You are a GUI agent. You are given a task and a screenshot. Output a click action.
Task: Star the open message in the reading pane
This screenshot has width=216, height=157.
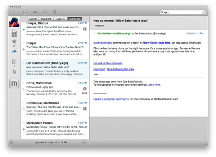click(x=94, y=33)
